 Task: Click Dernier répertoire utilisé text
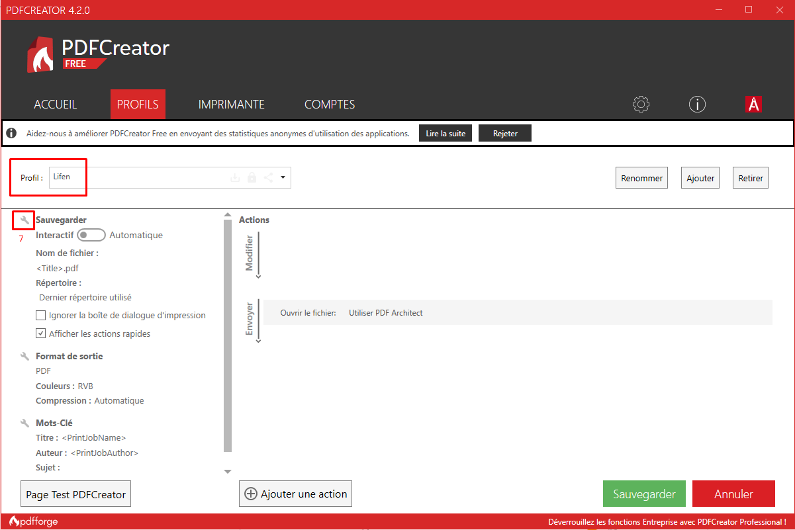point(85,297)
